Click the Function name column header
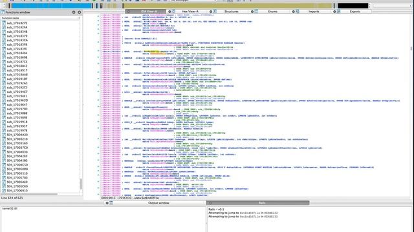This screenshot has height=232, width=414. point(40,18)
